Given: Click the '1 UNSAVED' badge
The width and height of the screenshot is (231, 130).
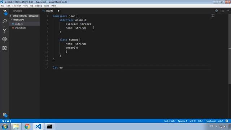Looking at the screenshot, I should 33,16.
